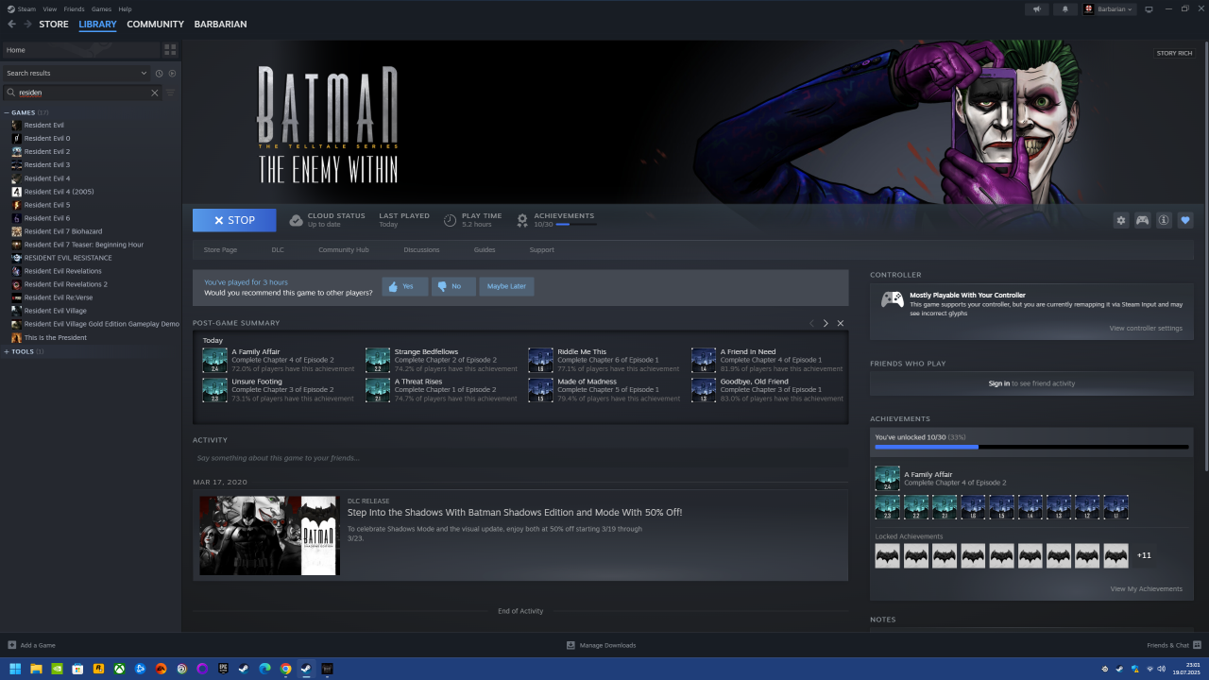Click the controller layout icon
The width and height of the screenshot is (1209, 680).
1142,220
